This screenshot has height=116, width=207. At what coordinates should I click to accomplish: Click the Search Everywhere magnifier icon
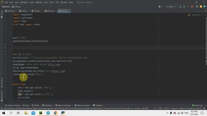pyautogui.click(x=197, y=6)
